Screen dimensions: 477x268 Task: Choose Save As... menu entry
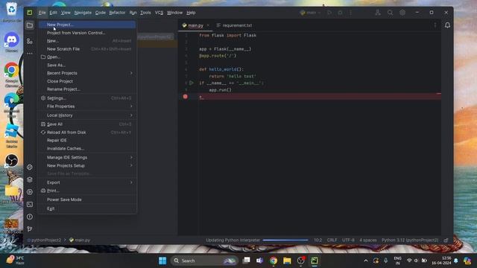[87, 65]
